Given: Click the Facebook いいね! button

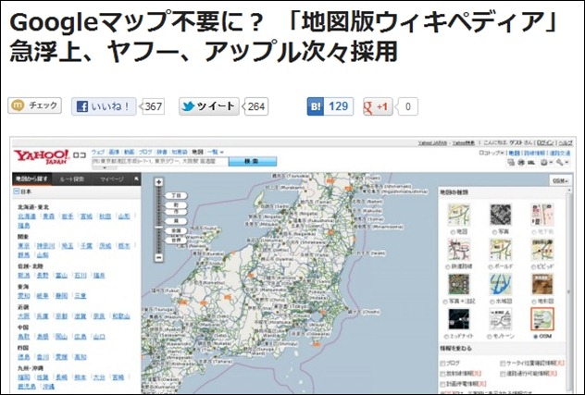Looking at the screenshot, I should point(105,106).
